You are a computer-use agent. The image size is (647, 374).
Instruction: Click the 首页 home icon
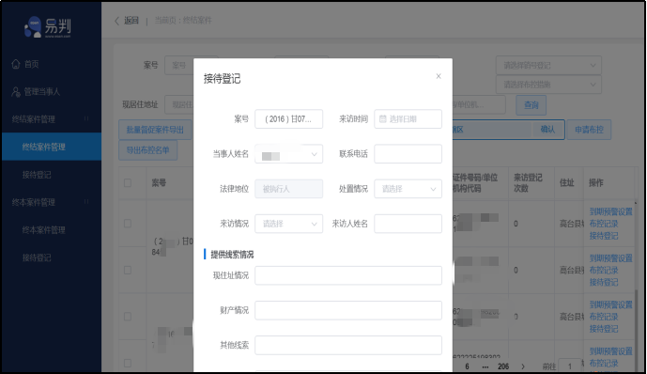tap(16, 64)
